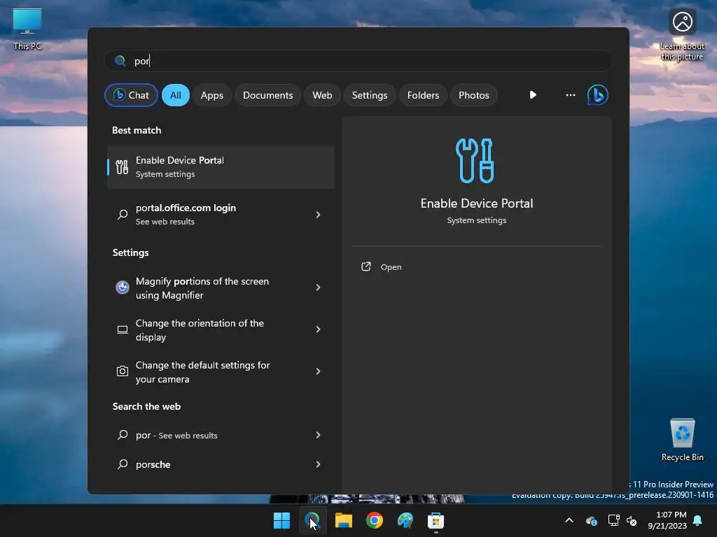Click the Magnifier icon in Settings results
The height and width of the screenshot is (537, 717).
pos(122,287)
